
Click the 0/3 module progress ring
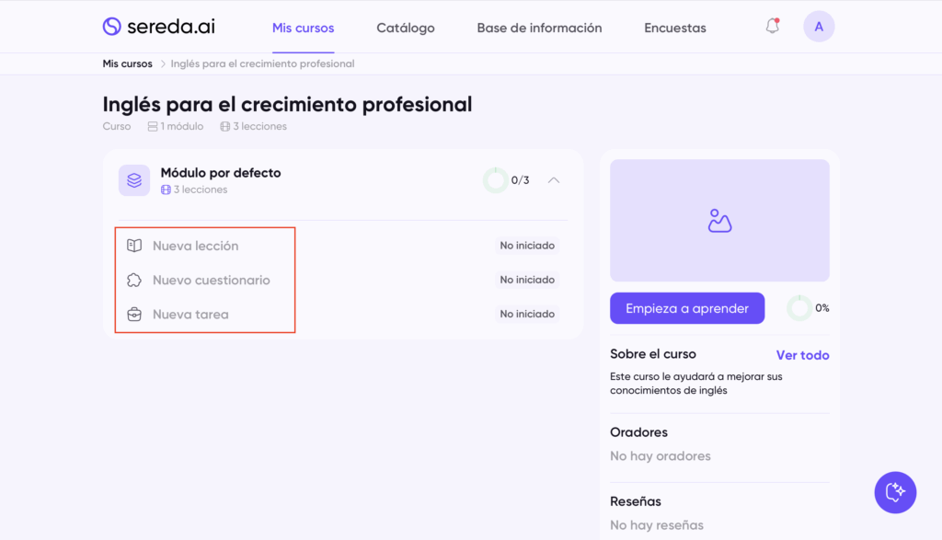click(496, 180)
